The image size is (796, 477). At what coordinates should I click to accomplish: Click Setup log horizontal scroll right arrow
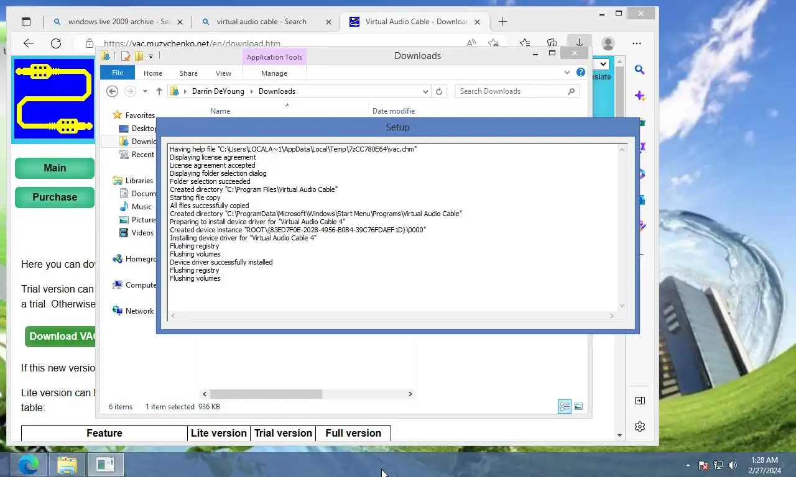pos(612,316)
